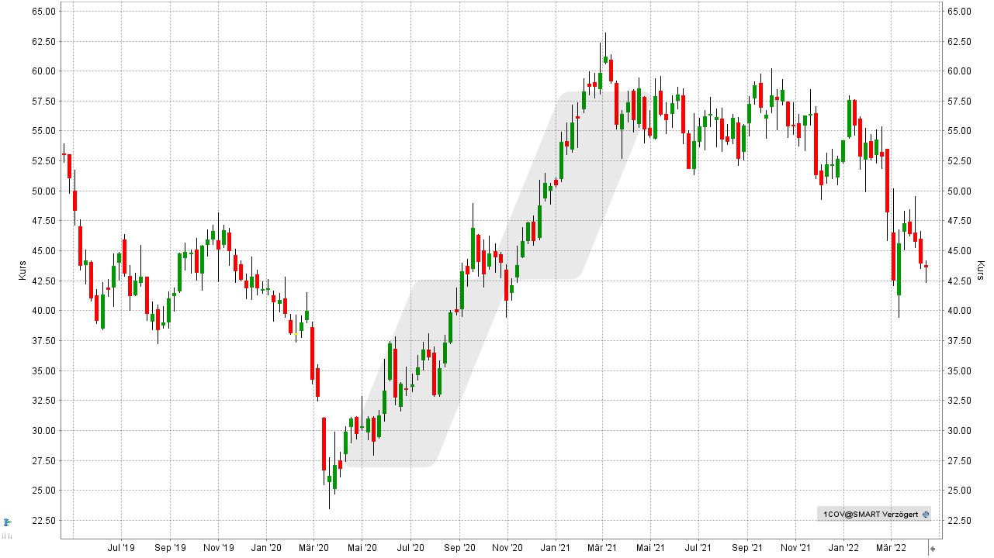Click the Mär '22 time axis label
Image resolution: width=994 pixels, height=558 pixels.
[891, 548]
